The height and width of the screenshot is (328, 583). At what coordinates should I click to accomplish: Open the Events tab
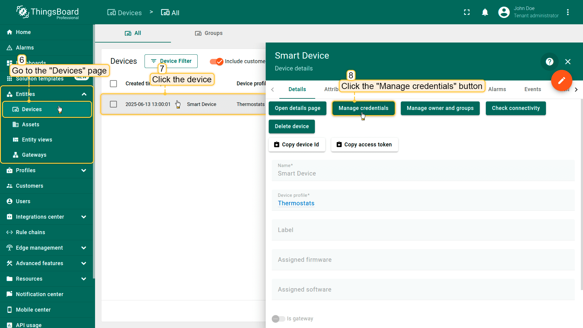point(532,89)
